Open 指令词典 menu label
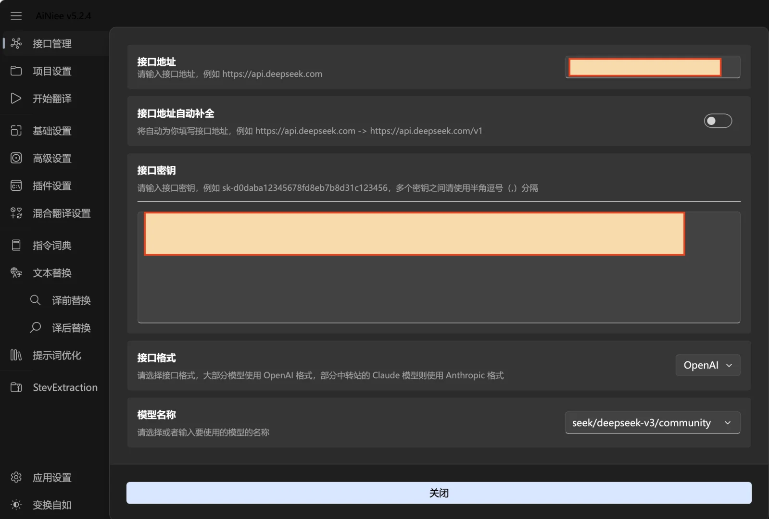The height and width of the screenshot is (519, 769). click(x=52, y=246)
